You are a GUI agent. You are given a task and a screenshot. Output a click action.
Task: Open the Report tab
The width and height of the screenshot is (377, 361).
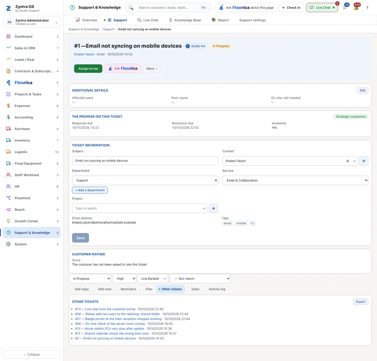[220, 20]
